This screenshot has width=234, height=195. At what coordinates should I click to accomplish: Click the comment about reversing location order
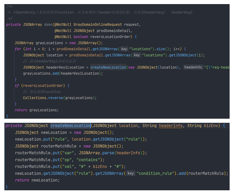coord(42,92)
